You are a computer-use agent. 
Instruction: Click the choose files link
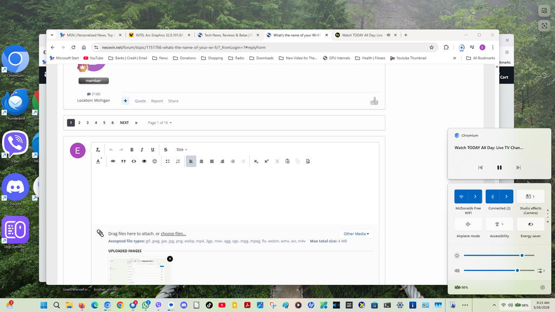173,234
